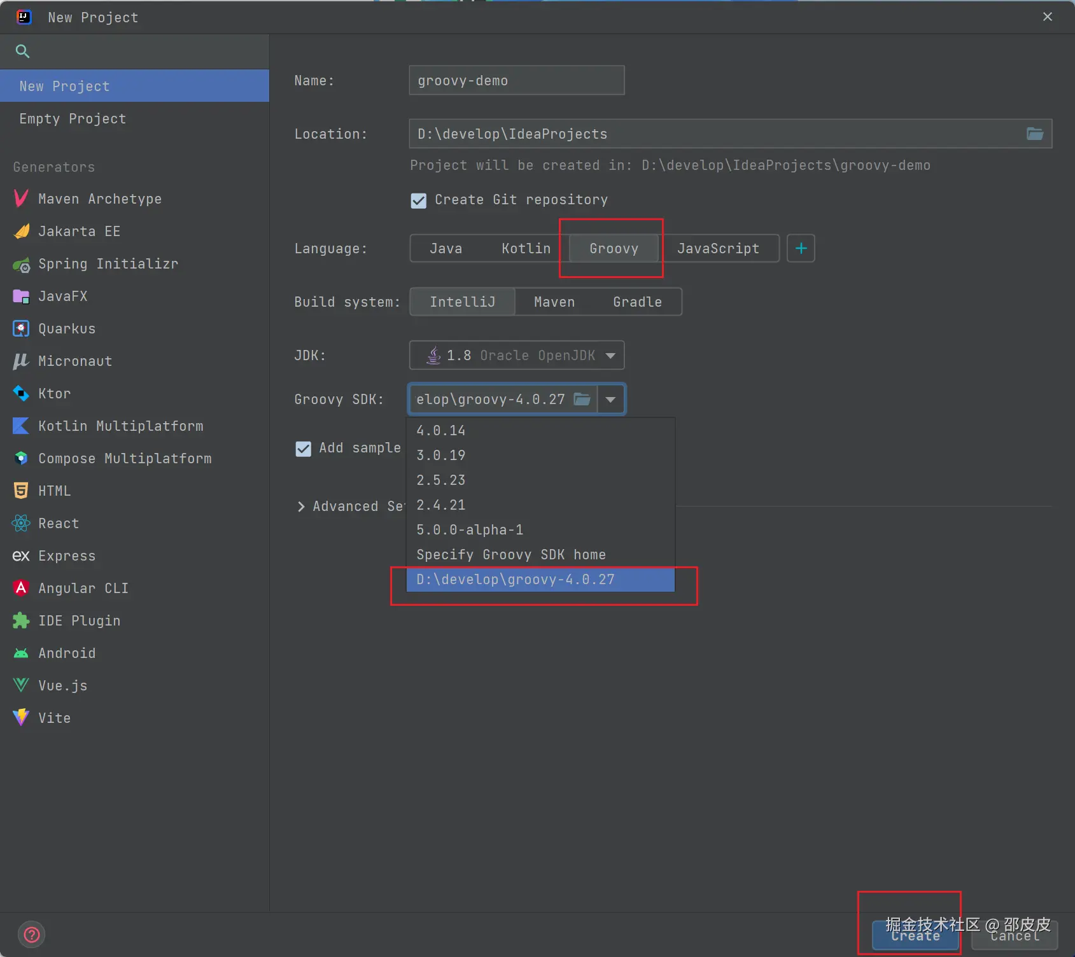Open Compose Multiplatform generator
1075x957 pixels.
tap(134, 458)
